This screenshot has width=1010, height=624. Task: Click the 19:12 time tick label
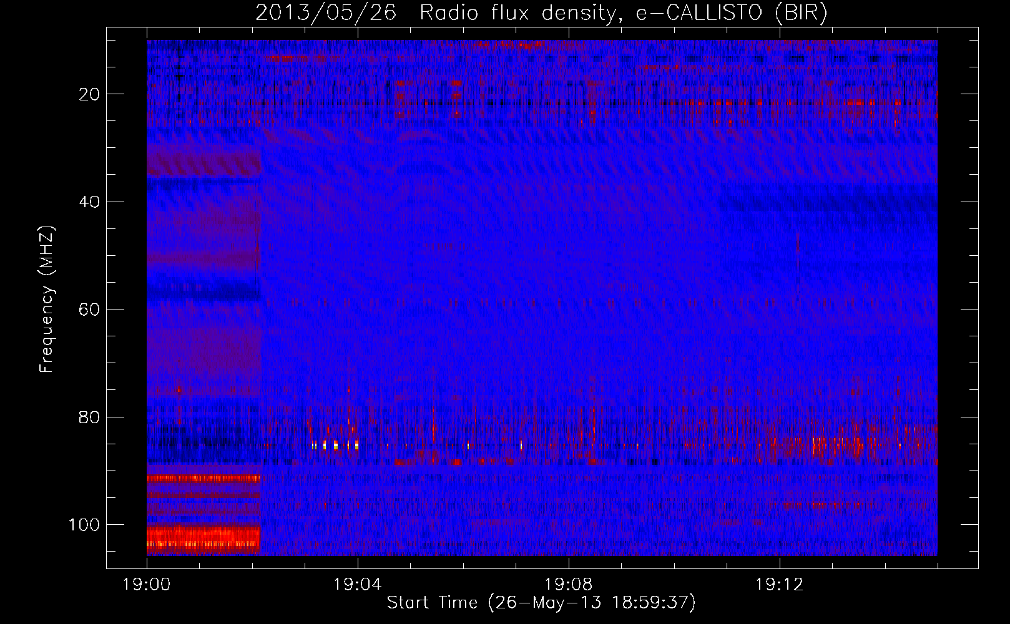click(780, 585)
